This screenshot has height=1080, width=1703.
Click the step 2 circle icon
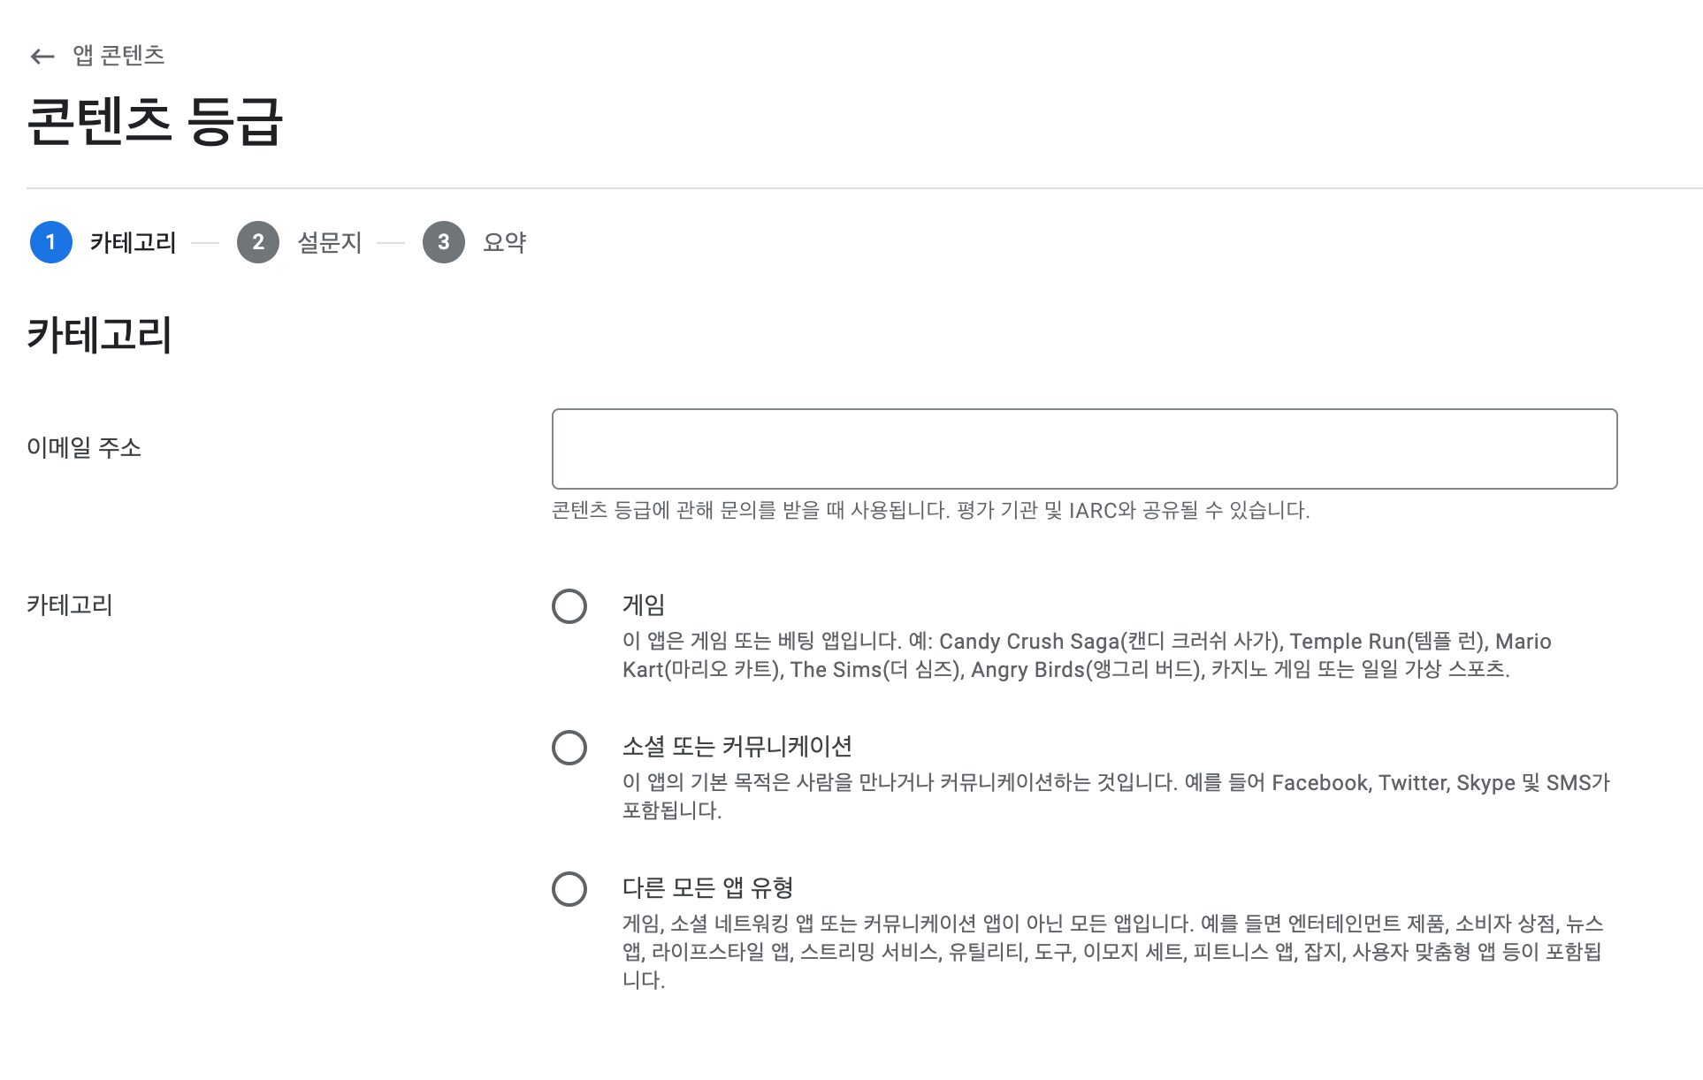(x=257, y=242)
